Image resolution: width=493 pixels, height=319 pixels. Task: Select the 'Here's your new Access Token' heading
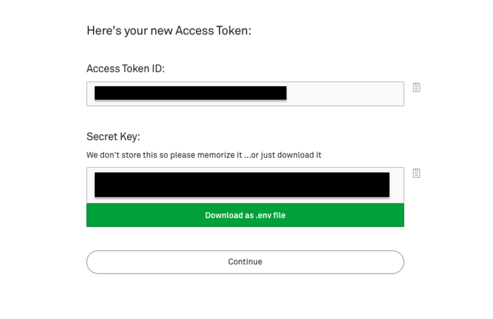169,31
